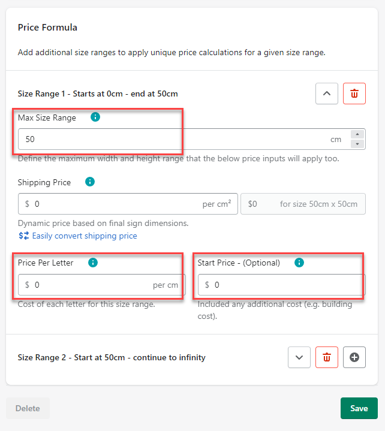Click the Size Range 2 header text
The image size is (385, 431).
(x=112, y=357)
